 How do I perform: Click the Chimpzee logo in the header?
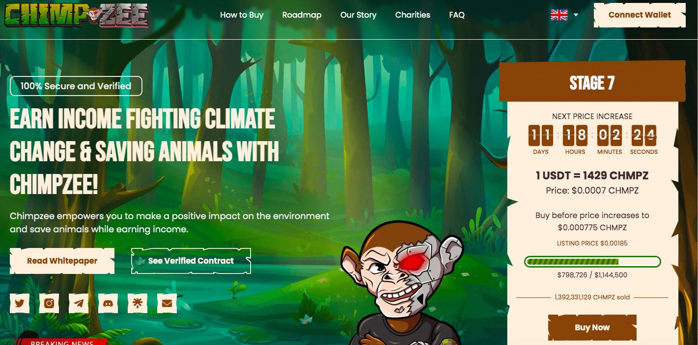[76, 16]
